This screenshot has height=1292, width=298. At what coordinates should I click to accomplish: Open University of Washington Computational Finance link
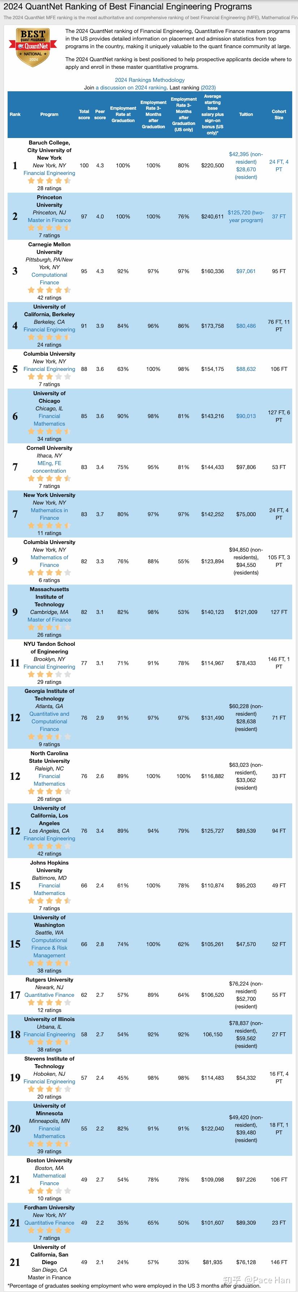49,948
